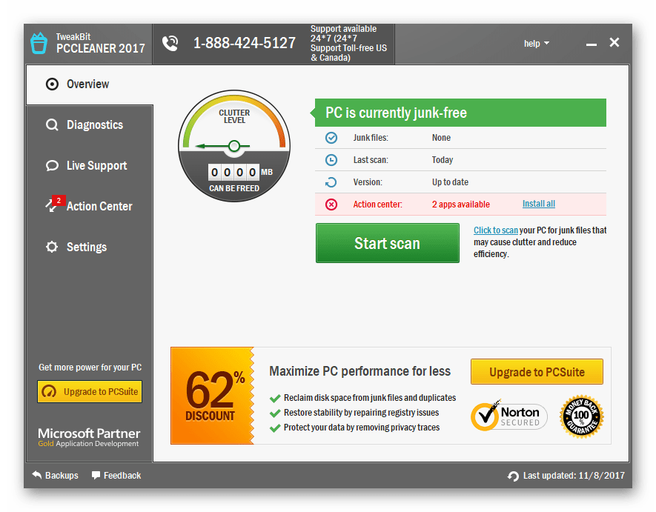Viewport: 656px width, 512px height.
Task: Select the Overview tab
Action: coord(88,84)
